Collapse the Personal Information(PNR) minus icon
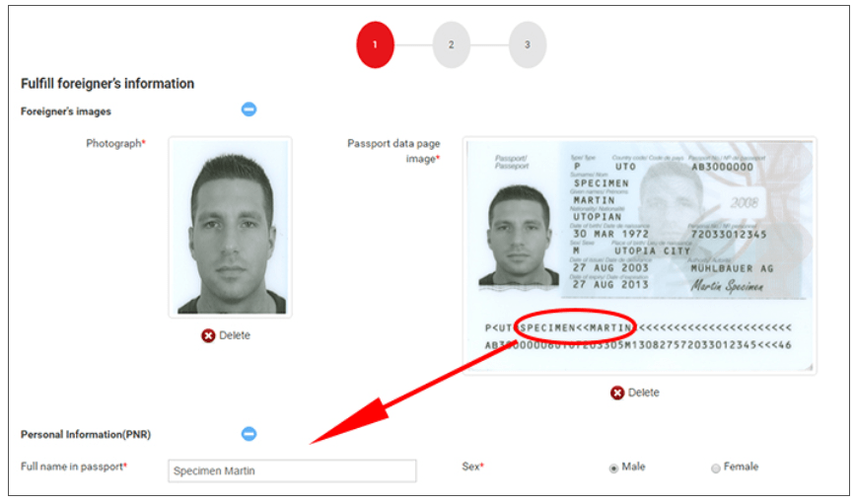 pyautogui.click(x=249, y=434)
